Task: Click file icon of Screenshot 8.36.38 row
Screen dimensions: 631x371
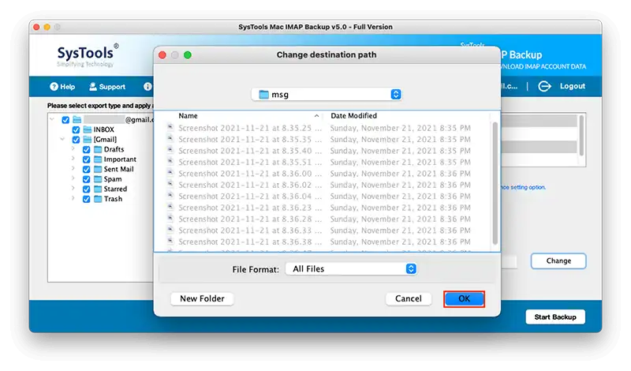Action: (x=170, y=241)
